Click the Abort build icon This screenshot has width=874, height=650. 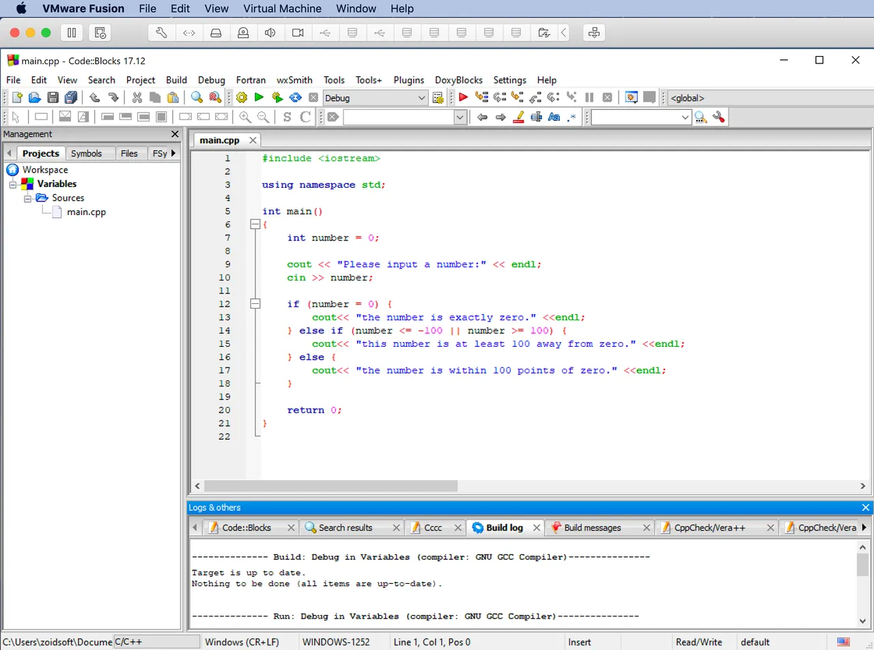click(x=313, y=98)
